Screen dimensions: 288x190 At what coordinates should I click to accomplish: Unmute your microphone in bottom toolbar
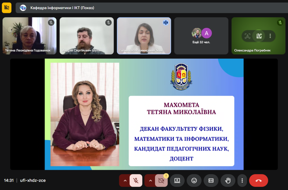pos(136,180)
